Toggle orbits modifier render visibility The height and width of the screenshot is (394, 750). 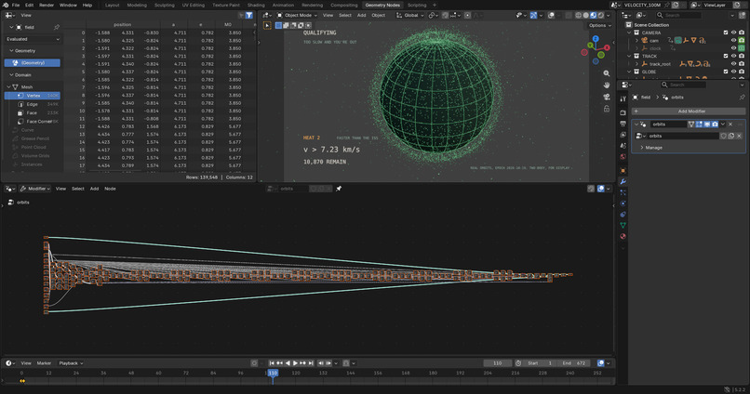715,125
